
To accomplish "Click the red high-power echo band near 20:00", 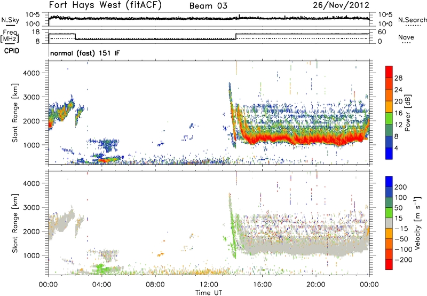I will pos(316,139).
